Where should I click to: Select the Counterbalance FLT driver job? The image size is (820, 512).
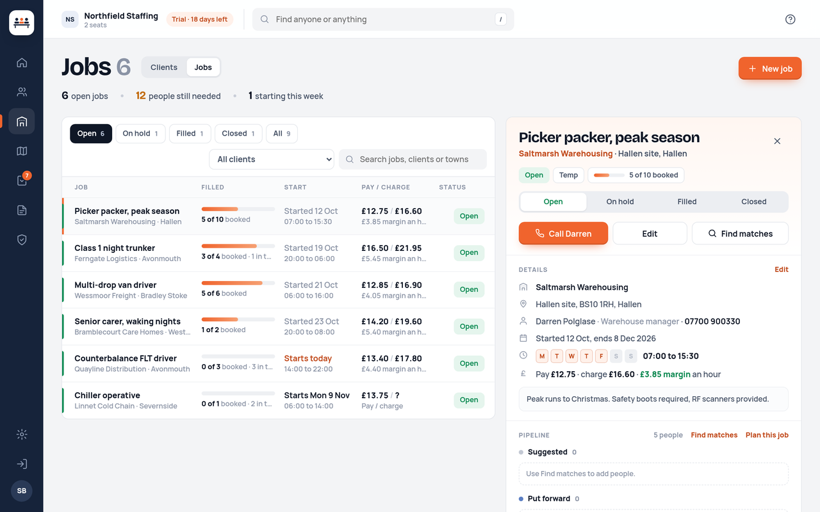pos(278,364)
